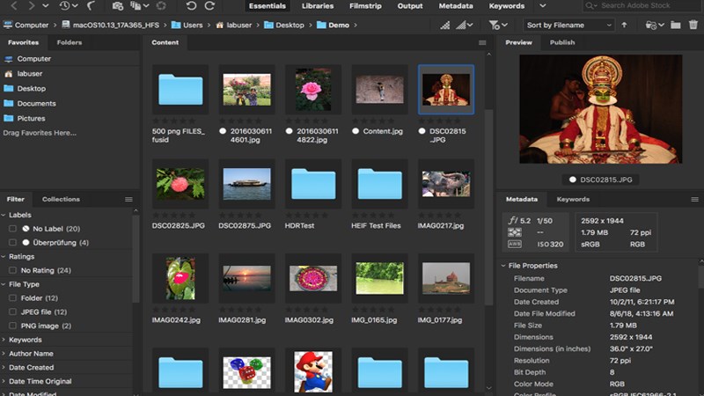Switch to Output workspace
The width and height of the screenshot is (704, 396).
point(410,6)
